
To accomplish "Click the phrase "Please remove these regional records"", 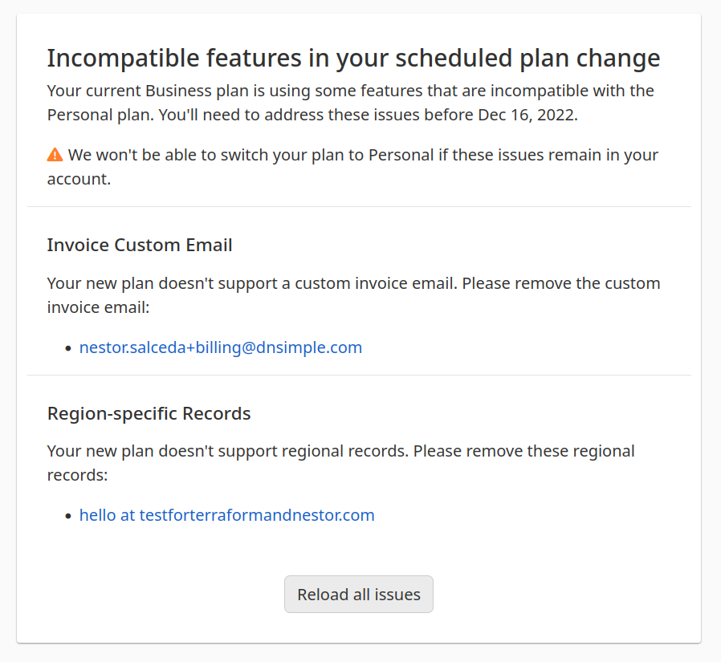I will (x=523, y=451).
